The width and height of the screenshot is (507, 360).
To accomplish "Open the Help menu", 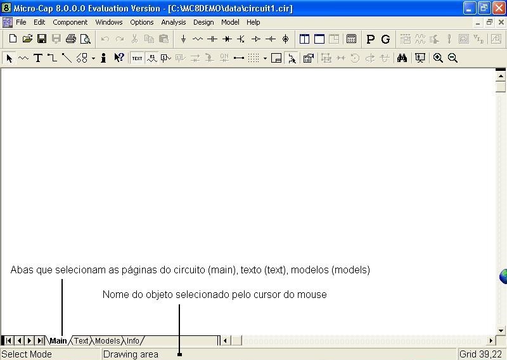I will coord(253,22).
